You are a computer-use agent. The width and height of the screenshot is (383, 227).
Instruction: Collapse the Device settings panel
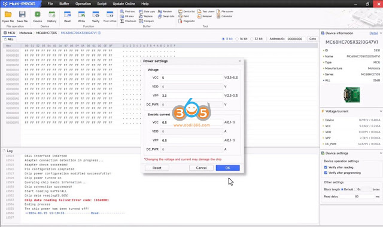(381, 153)
